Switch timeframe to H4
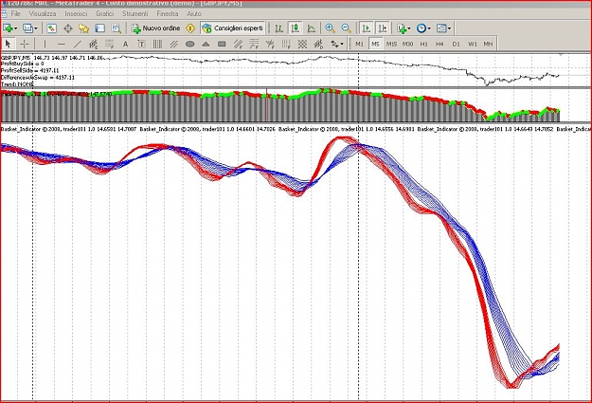The height and width of the screenshot is (403, 592). point(440,45)
